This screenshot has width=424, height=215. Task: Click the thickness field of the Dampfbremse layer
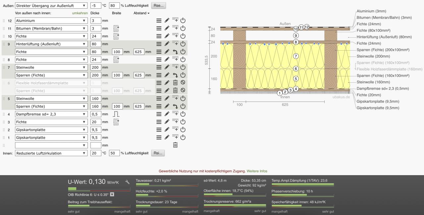(96, 114)
